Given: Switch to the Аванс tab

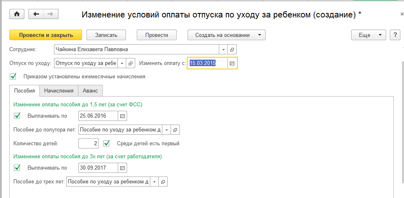Looking at the screenshot, I should pos(90,90).
